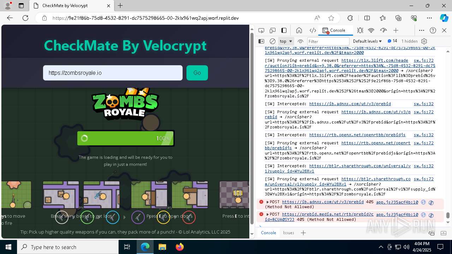Image resolution: width=452 pixels, height=254 pixels.
Task: Add more tools with plus icon
Action: [x=396, y=30]
